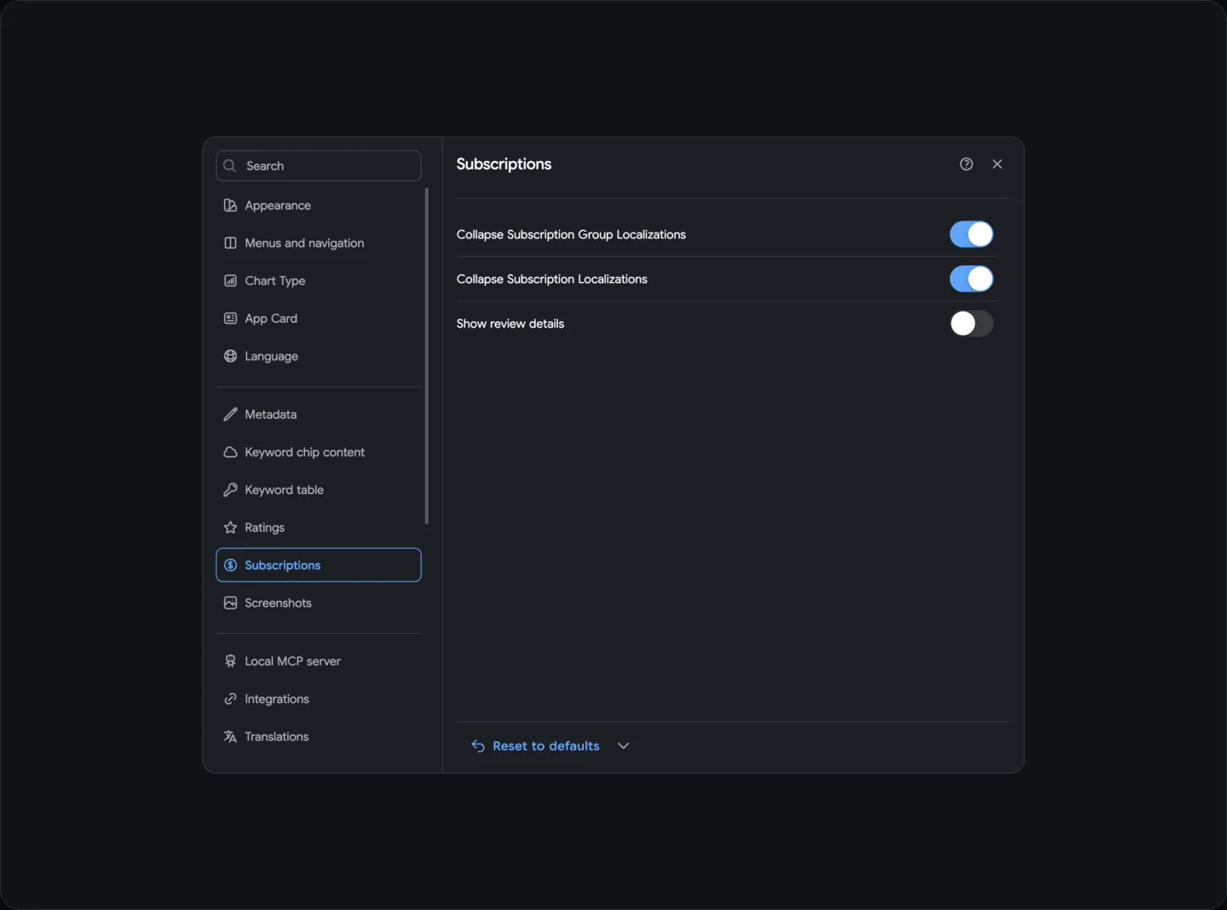This screenshot has width=1227, height=910.
Task: Open App Card settings
Action: [319, 318]
